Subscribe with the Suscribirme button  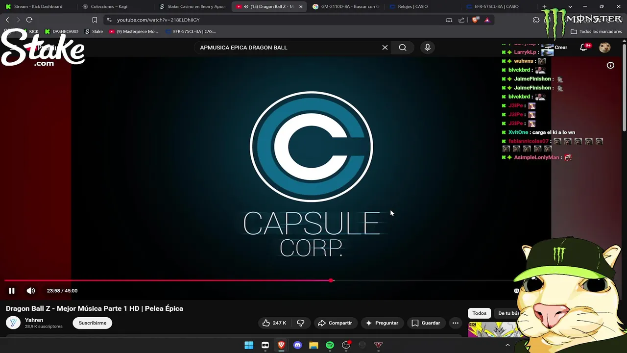[93, 323]
